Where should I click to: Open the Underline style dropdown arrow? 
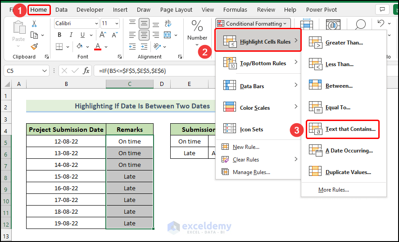91,35
